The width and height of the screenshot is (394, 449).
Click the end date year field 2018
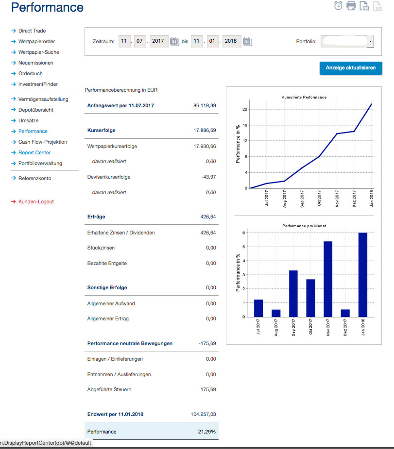tap(231, 41)
